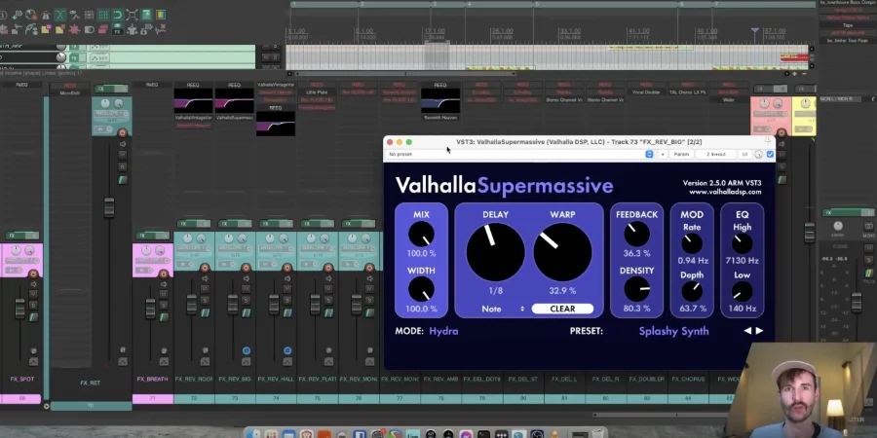The height and width of the screenshot is (438, 877).
Task: Click phase speaker icon on FX_REV_ROOM strip
Action: (206, 278)
